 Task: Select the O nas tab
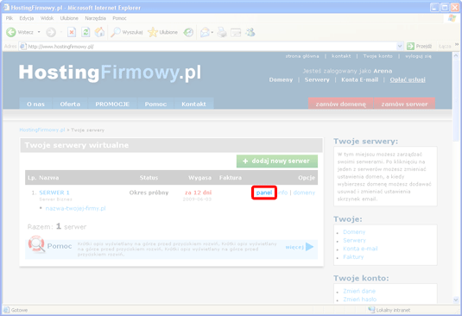pyautogui.click(x=35, y=104)
